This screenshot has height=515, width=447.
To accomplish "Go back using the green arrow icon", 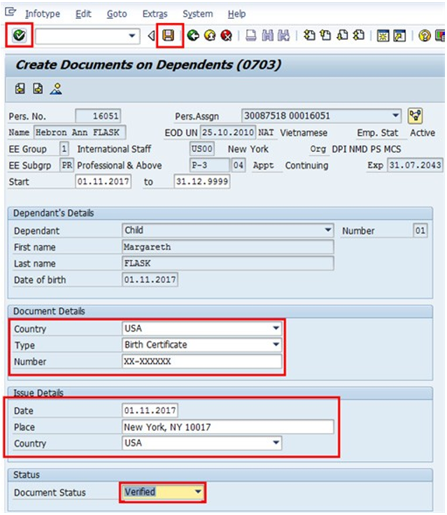I will 193,35.
